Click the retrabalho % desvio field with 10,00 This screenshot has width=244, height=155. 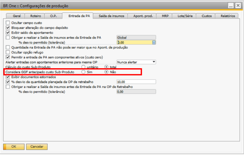pos(136,82)
